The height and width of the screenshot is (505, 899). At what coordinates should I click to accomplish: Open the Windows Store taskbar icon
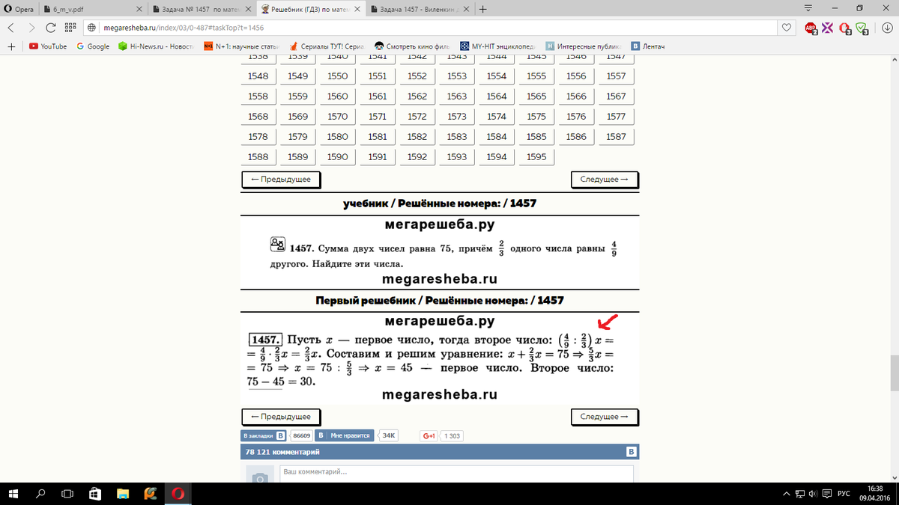click(95, 494)
